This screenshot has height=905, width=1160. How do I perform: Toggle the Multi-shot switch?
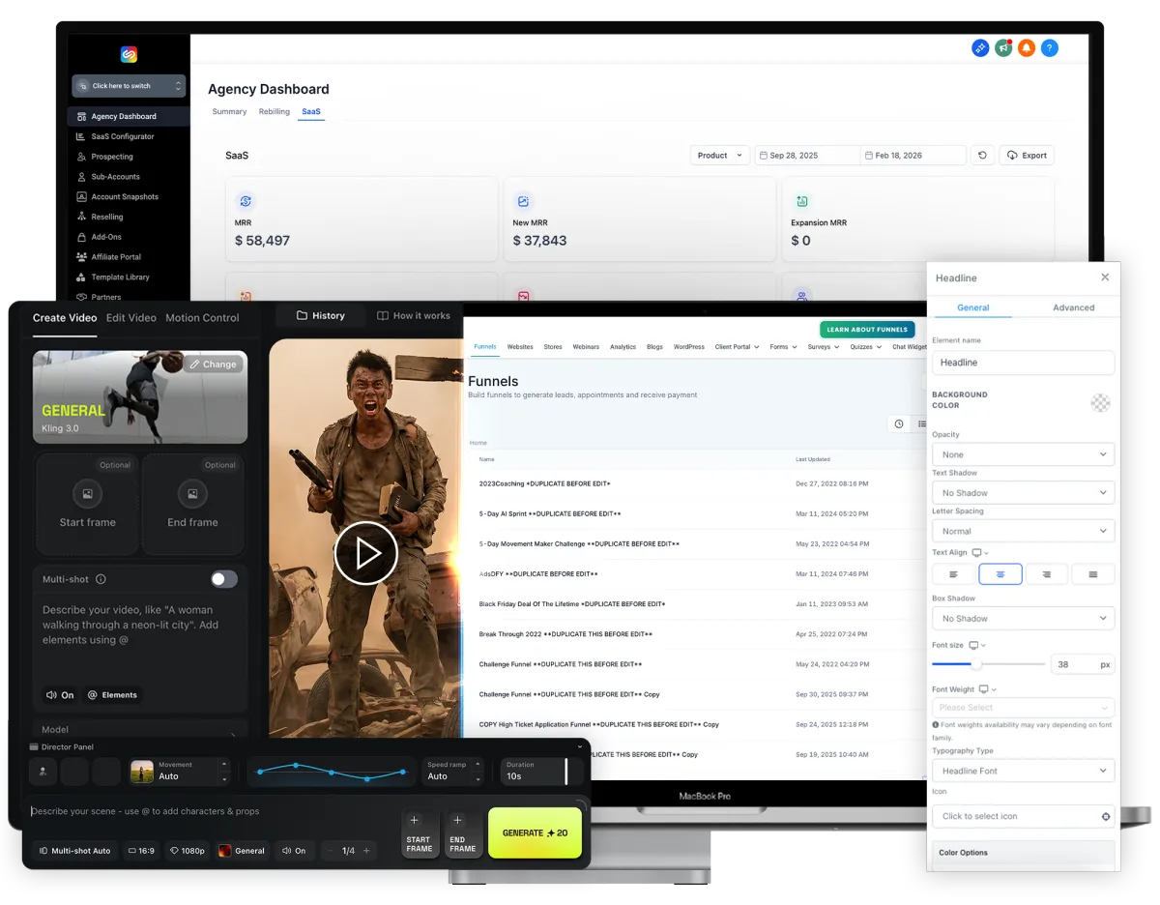(x=224, y=579)
